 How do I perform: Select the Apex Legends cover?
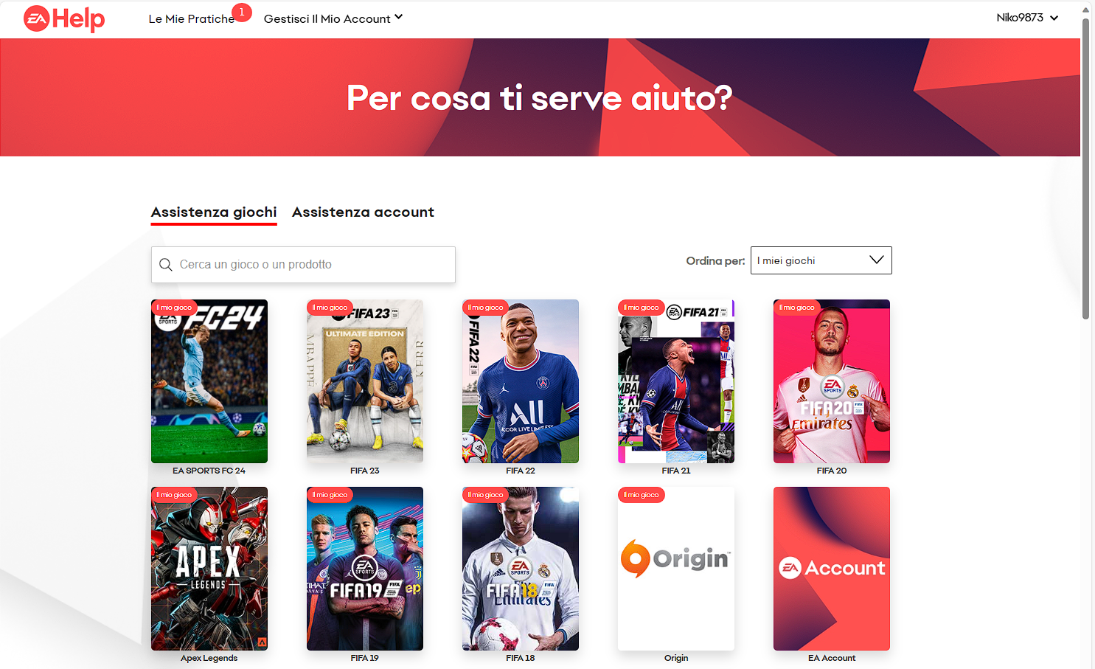tap(209, 569)
